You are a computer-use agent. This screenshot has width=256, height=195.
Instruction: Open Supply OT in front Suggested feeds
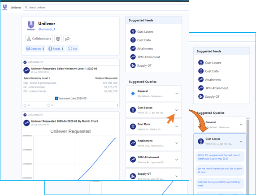[x=141, y=65]
